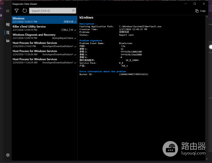Click parameter value ffffd78c14002100
This screenshot has height=163, width=212.
point(131,52)
